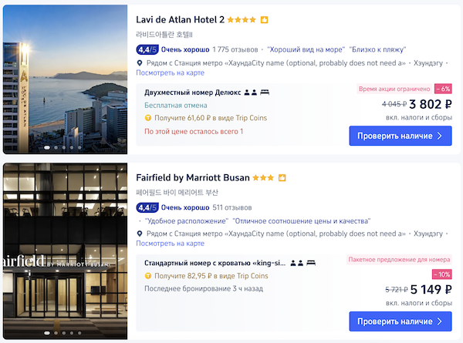Image resolution: width=463 pixels, height=343 pixels.
Task: Click Посмотреть на карте for Lavi de Atlan
Action: click(170, 73)
